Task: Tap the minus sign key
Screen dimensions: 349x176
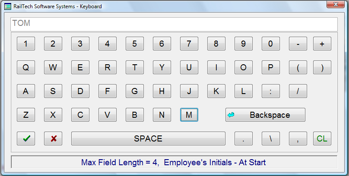Action: click(x=298, y=44)
